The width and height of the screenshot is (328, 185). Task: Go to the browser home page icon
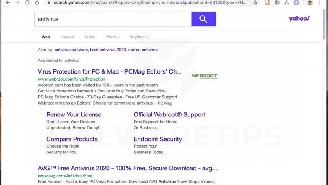(37, 3)
